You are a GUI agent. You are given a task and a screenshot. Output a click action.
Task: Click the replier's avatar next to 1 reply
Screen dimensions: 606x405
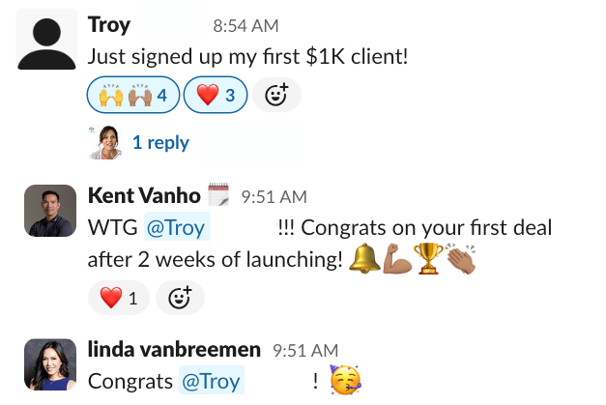pyautogui.click(x=105, y=142)
